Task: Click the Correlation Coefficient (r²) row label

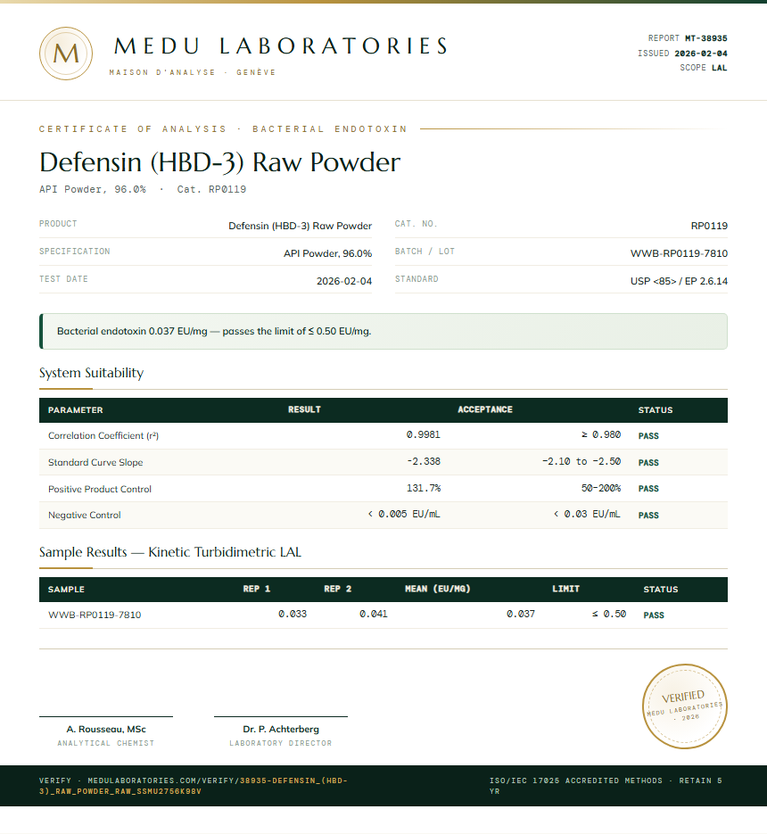Action: (x=103, y=435)
